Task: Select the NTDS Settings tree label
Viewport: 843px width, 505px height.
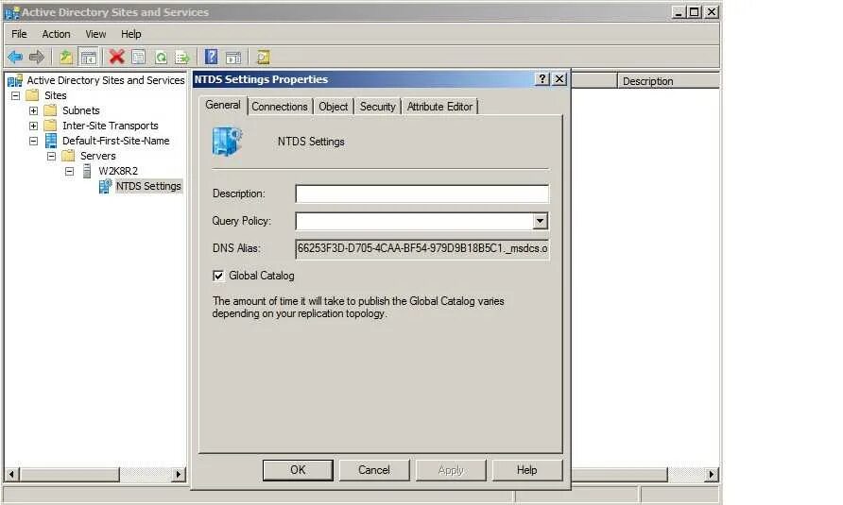Action: coord(148,186)
